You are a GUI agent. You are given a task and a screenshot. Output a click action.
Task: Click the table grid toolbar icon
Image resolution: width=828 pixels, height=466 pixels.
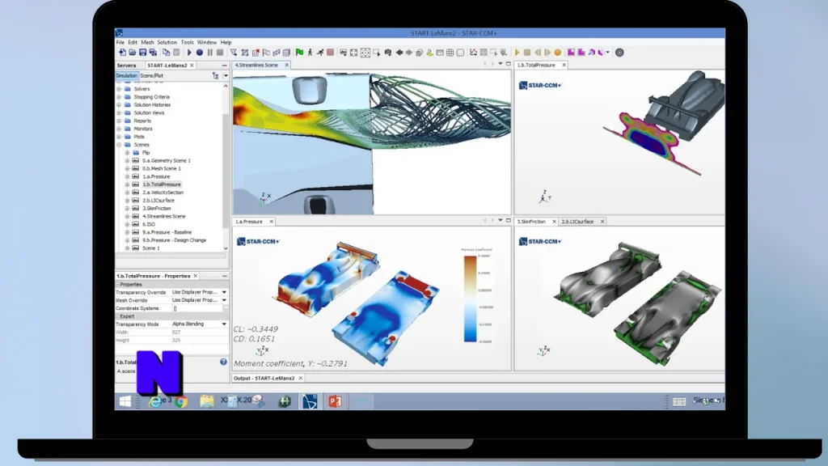tap(450, 53)
